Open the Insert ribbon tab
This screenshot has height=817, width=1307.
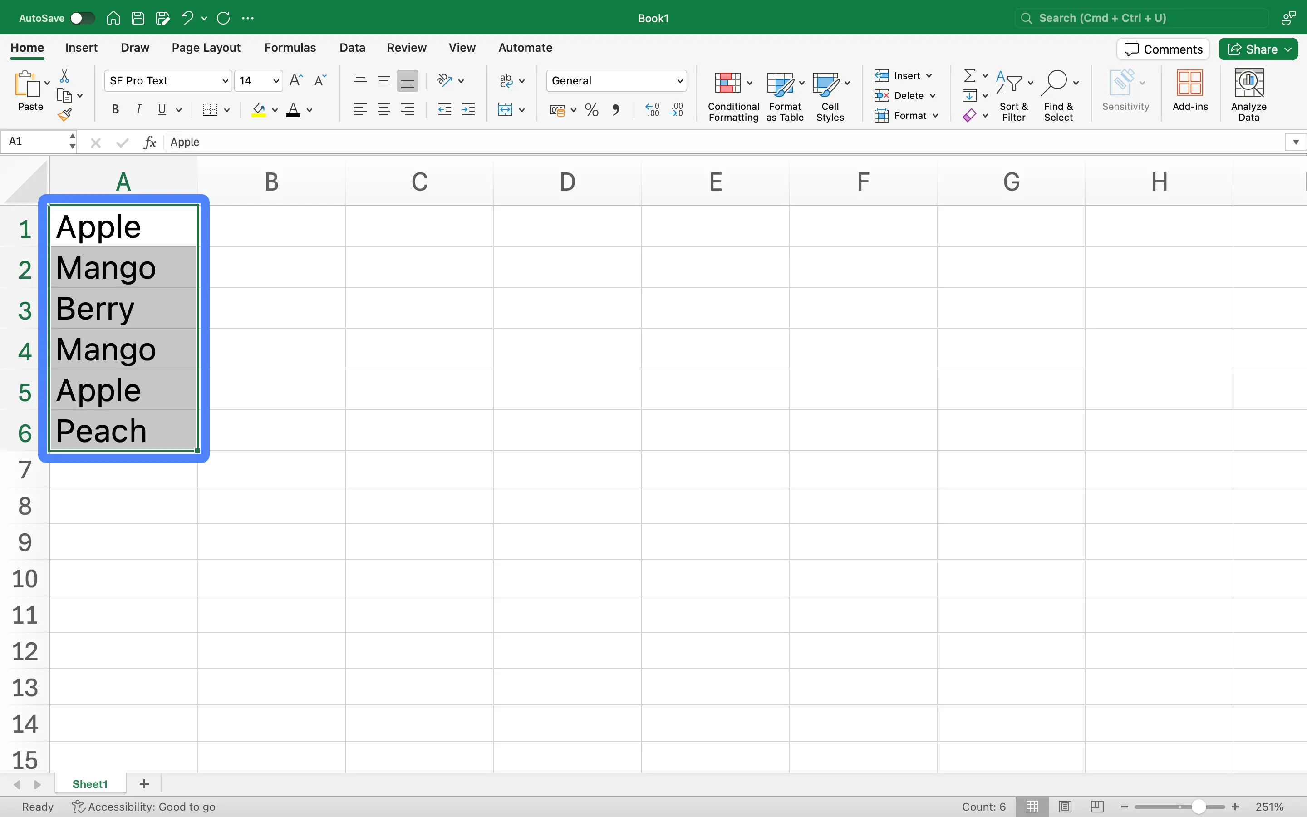tap(82, 48)
